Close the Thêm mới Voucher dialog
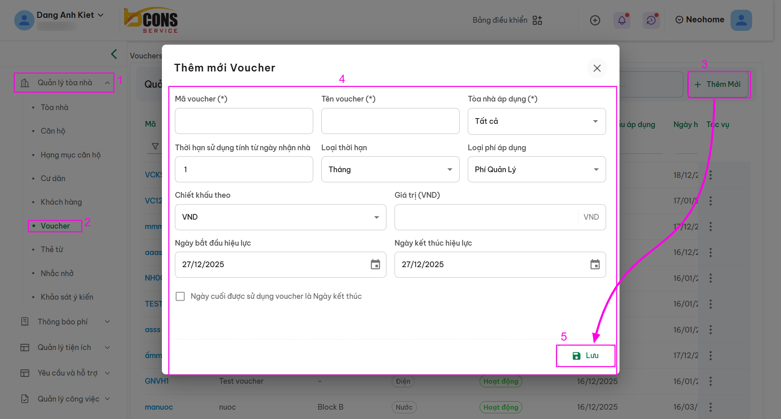 [597, 68]
